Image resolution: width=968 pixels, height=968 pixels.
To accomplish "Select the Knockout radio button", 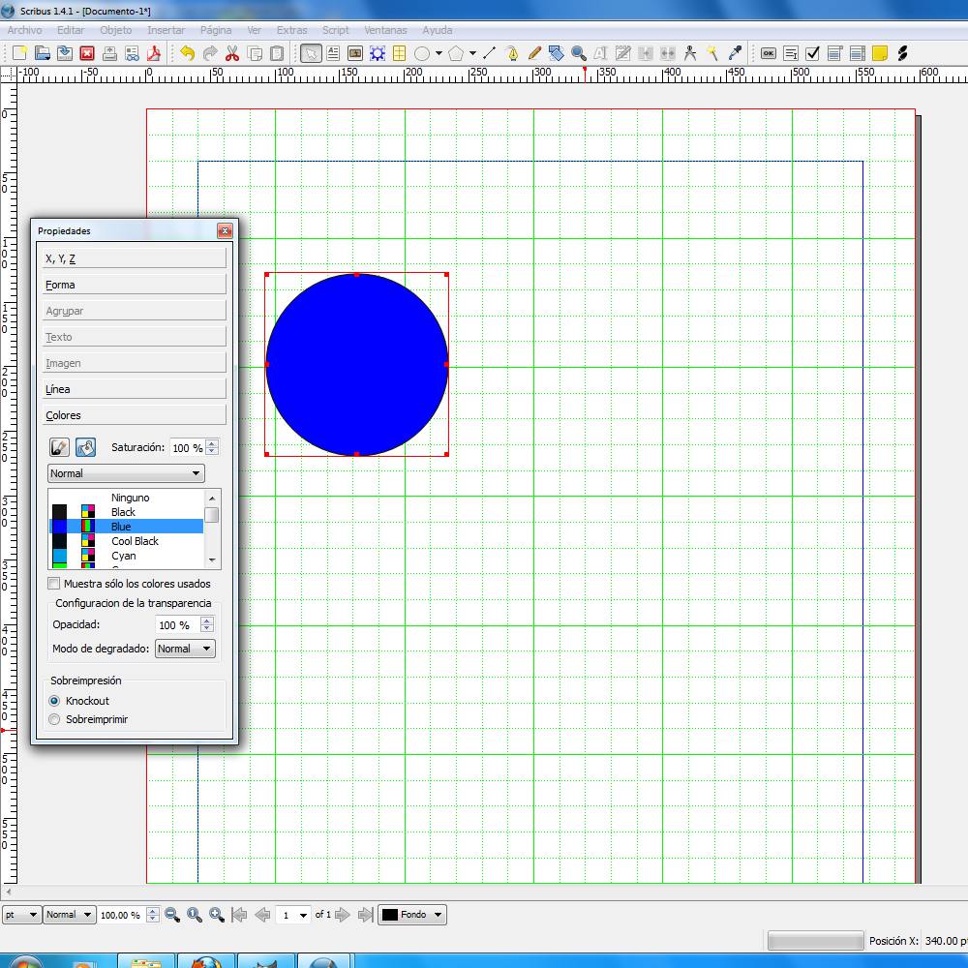I will coord(54,701).
